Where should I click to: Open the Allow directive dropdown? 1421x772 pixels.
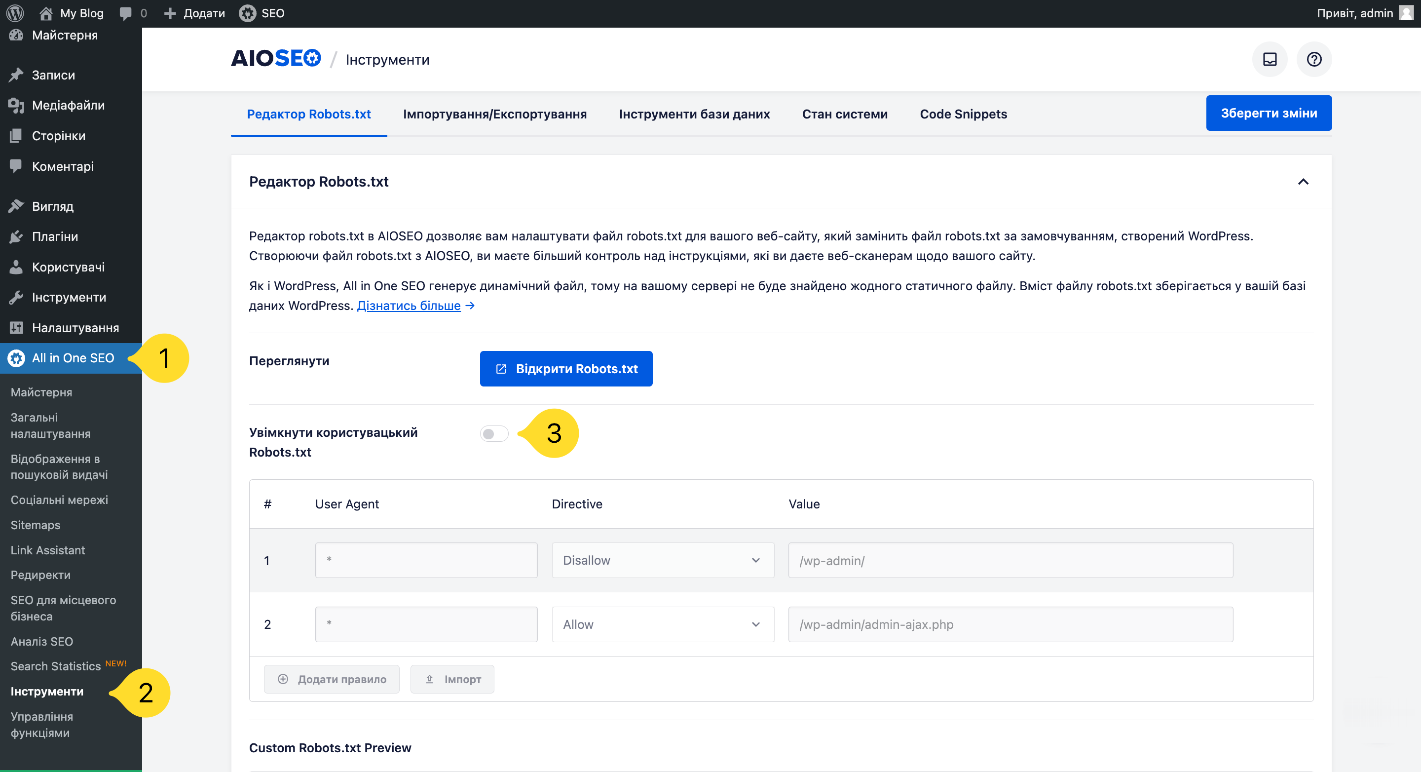point(663,624)
